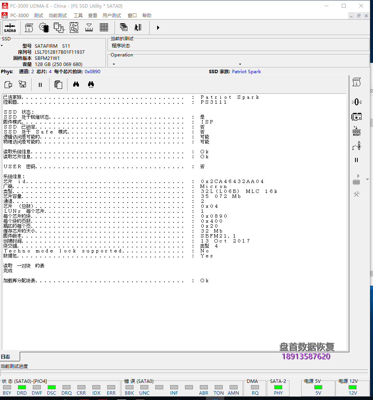Image resolution: width=373 pixels, height=400 pixels.
Task: Click the crossed tools wrench icon
Action: [x=357, y=194]
